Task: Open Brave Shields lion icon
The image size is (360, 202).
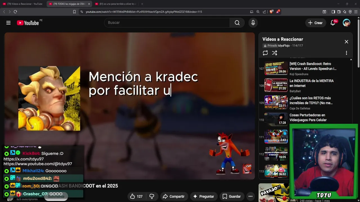Action: pyautogui.click(x=271, y=12)
